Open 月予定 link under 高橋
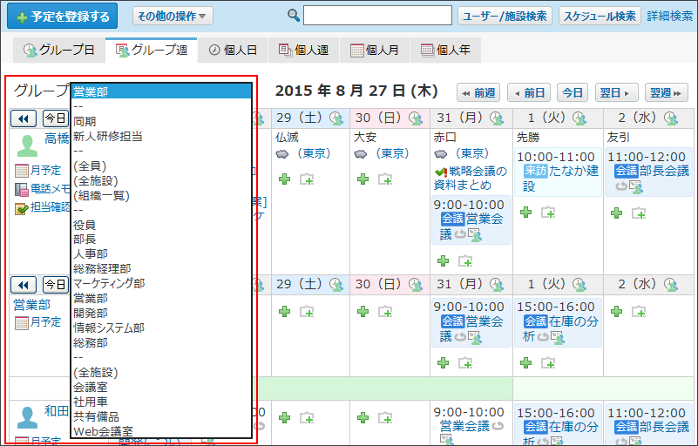Screen dimensions: 698x446 point(45,170)
